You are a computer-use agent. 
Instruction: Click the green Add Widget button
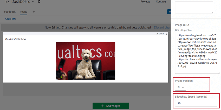(x=111, y=106)
